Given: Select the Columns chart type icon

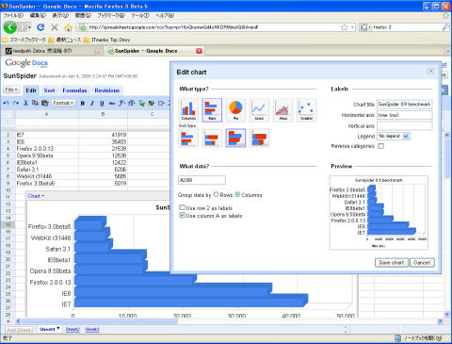Looking at the screenshot, I should click(x=188, y=110).
